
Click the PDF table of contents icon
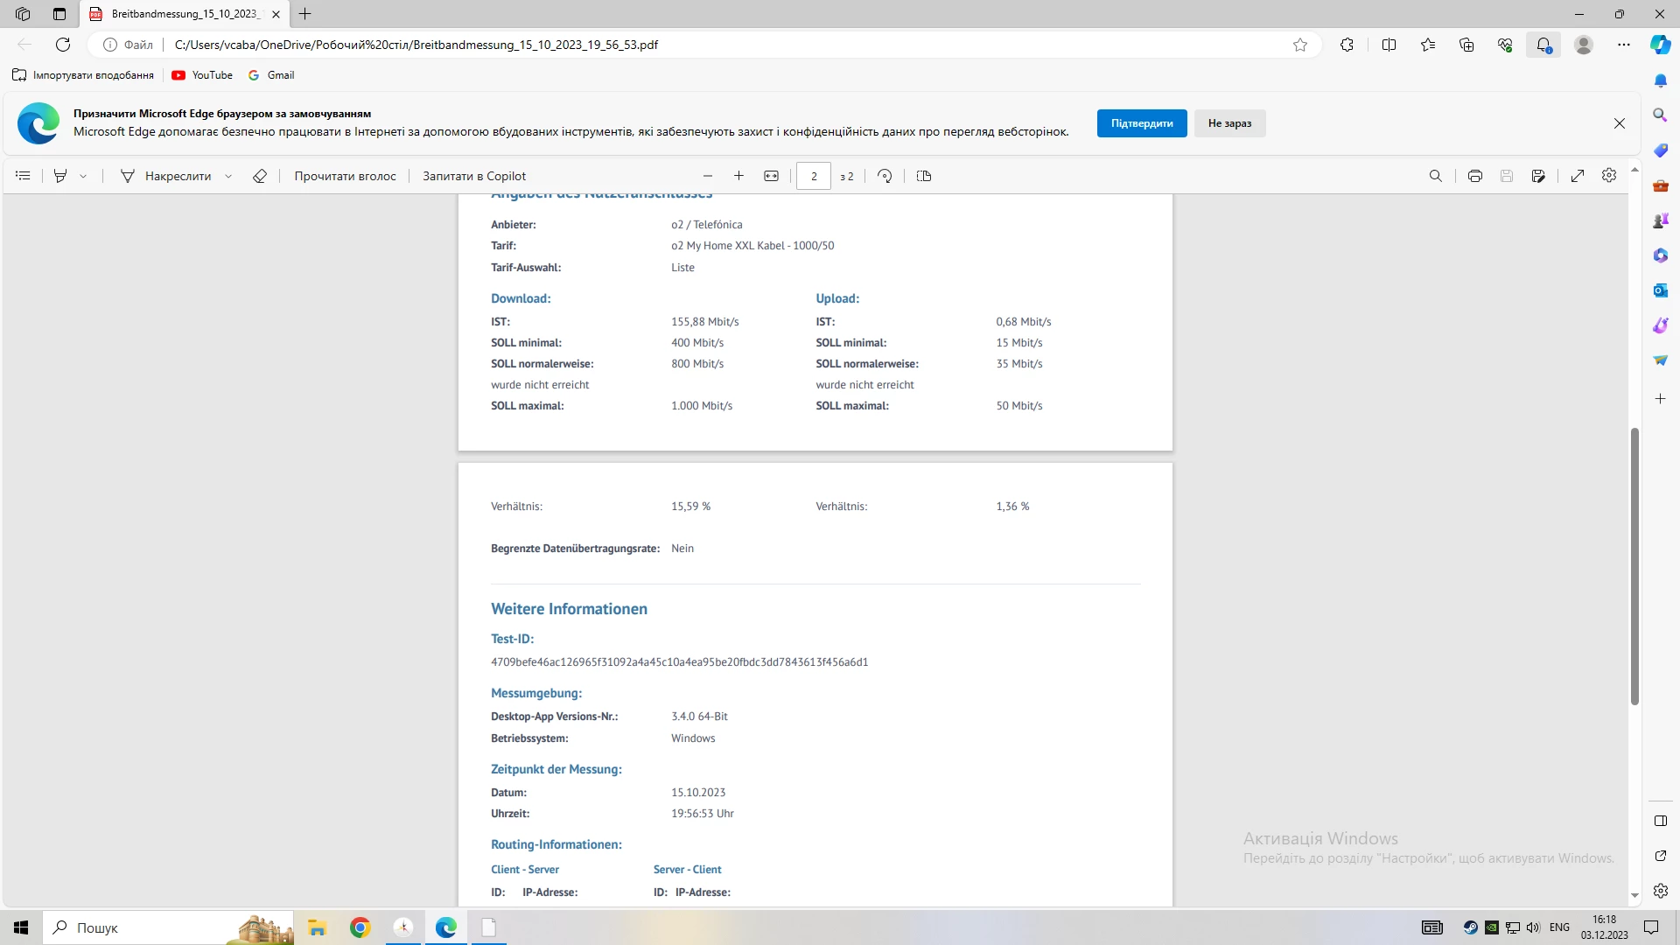(x=23, y=176)
